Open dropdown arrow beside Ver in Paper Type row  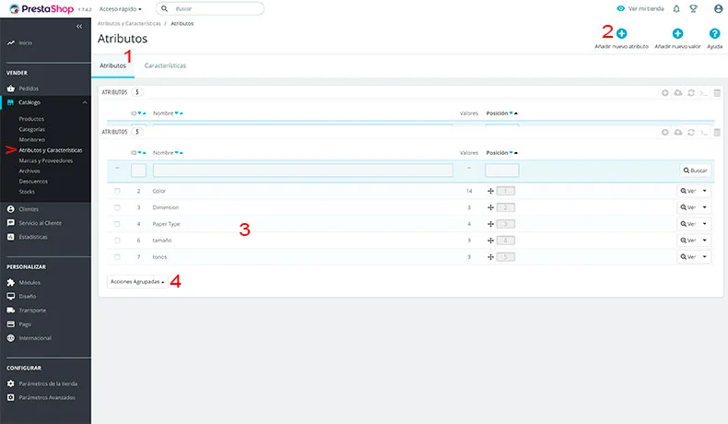[x=704, y=224]
